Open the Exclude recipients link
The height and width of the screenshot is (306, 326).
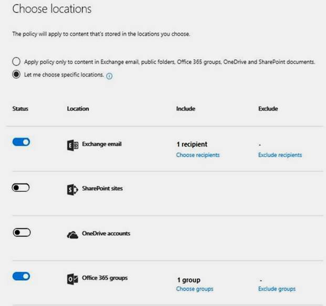coord(280,155)
